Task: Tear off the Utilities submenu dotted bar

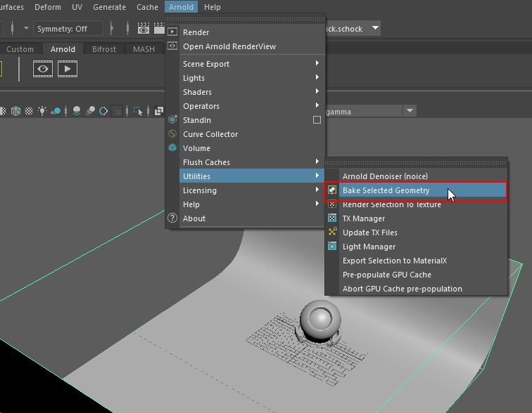Action: pos(416,163)
